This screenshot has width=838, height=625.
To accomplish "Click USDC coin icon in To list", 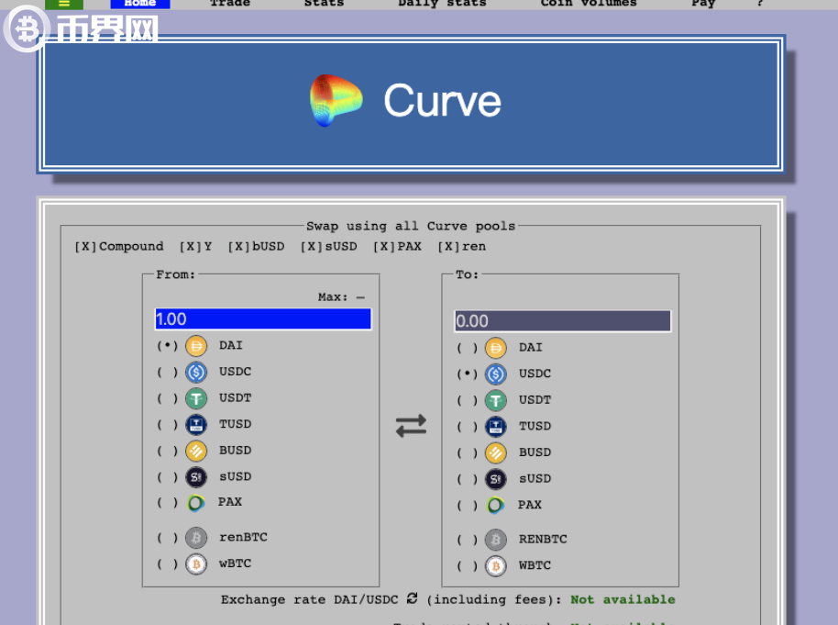I will pos(496,374).
